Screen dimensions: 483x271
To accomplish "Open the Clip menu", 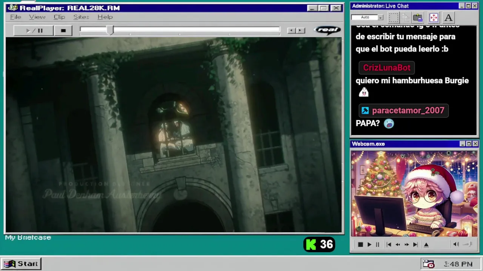I will (x=59, y=17).
